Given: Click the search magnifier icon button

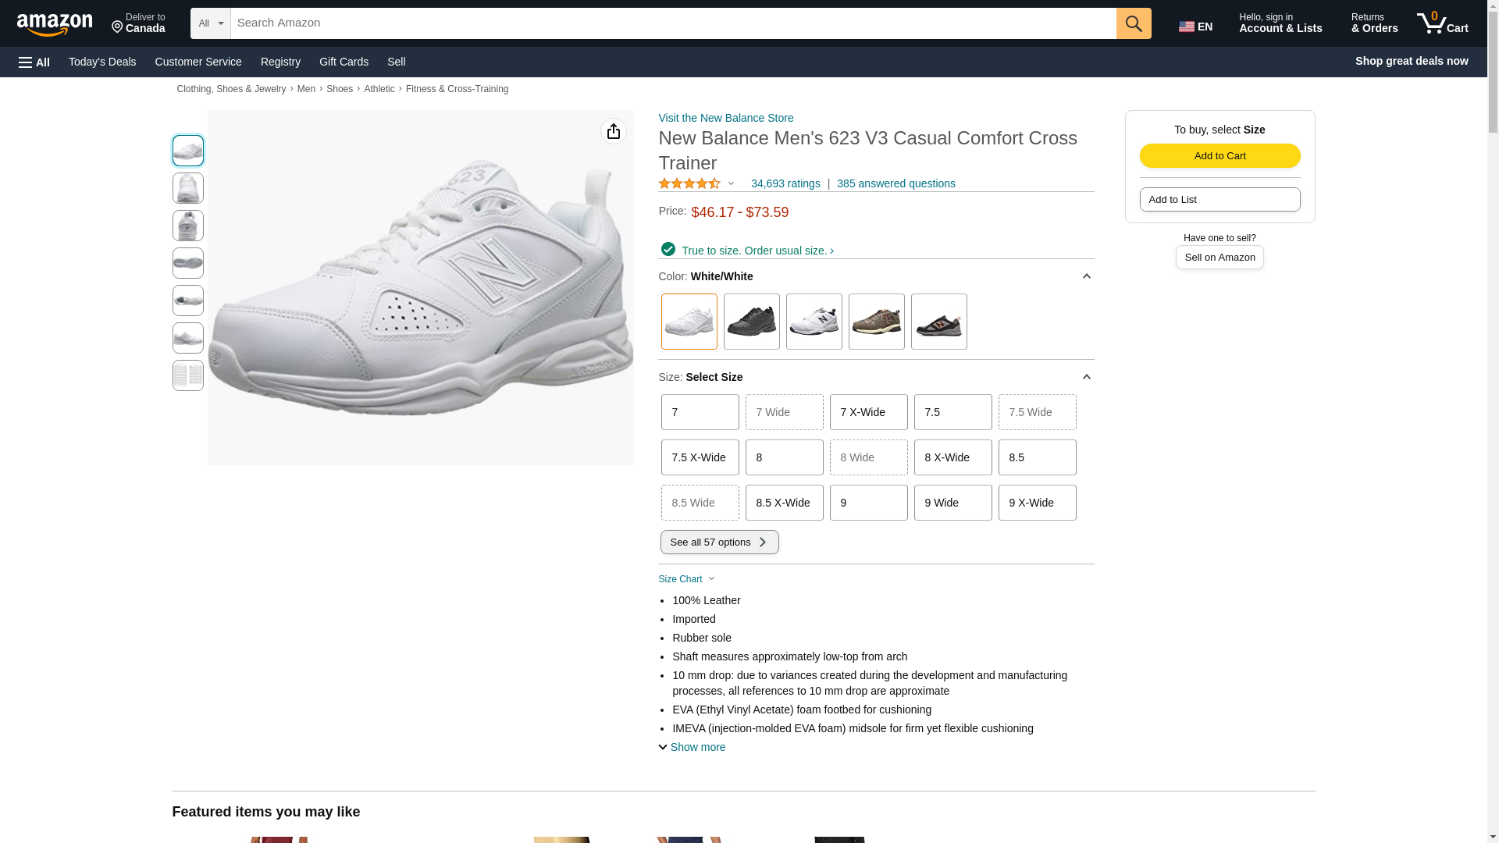Looking at the screenshot, I should coord(1133,23).
